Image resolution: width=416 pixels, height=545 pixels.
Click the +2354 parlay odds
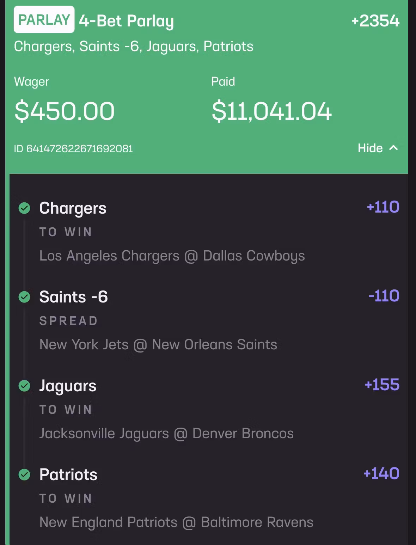click(x=375, y=21)
